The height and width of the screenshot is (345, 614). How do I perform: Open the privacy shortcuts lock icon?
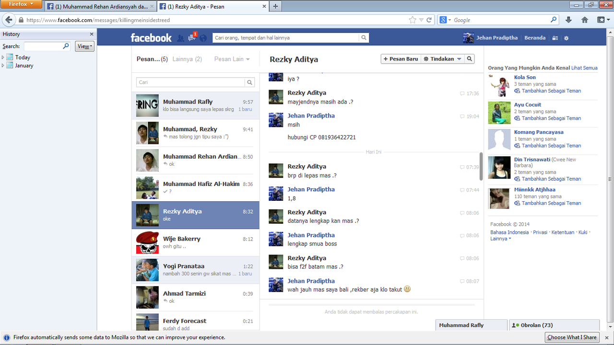[x=555, y=38]
